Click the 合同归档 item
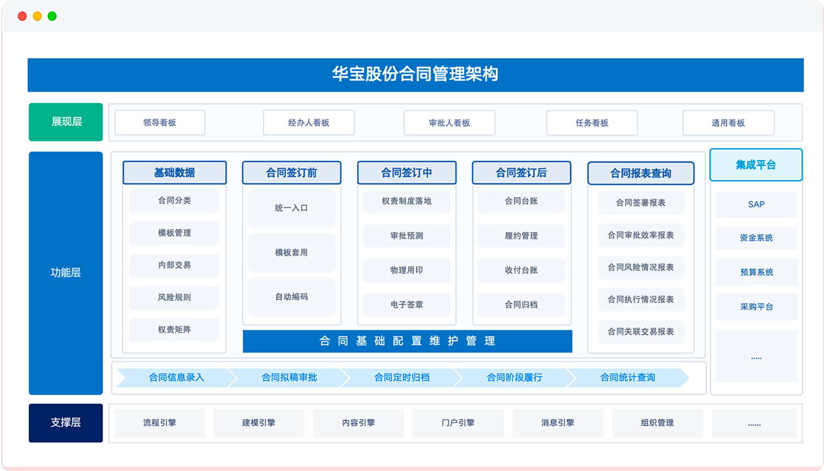 521,305
